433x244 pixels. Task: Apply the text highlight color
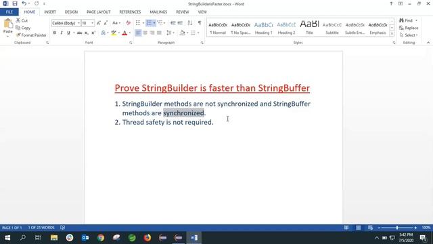[x=114, y=33]
